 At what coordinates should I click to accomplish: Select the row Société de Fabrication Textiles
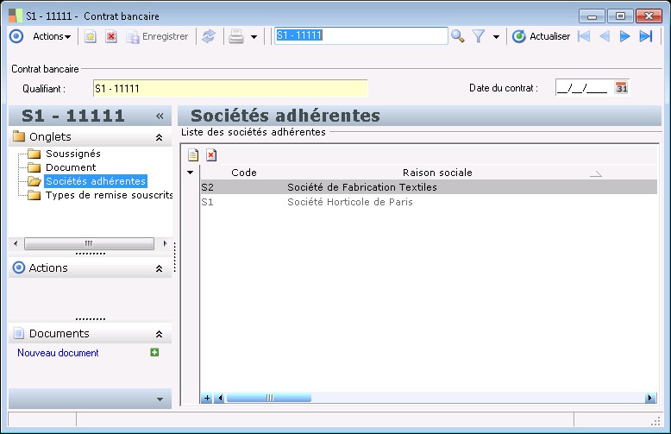coord(429,187)
